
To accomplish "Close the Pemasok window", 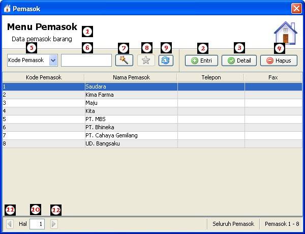I will [x=296, y=9].
